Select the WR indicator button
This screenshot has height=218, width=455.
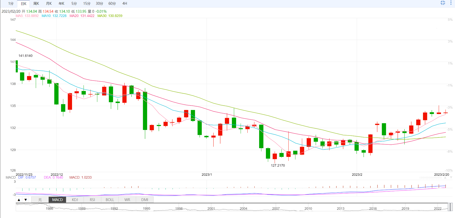[127, 200]
